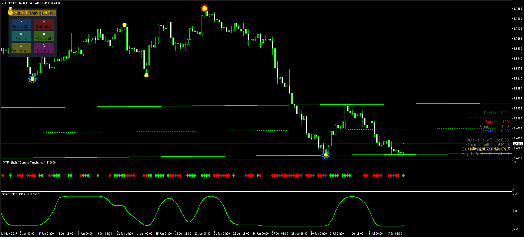Click the 1.3 scale value of SSRC panel
This screenshot has height=237, width=524.
tap(515, 194)
